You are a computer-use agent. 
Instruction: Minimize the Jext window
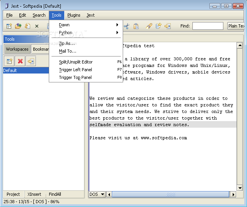pos(215,6)
